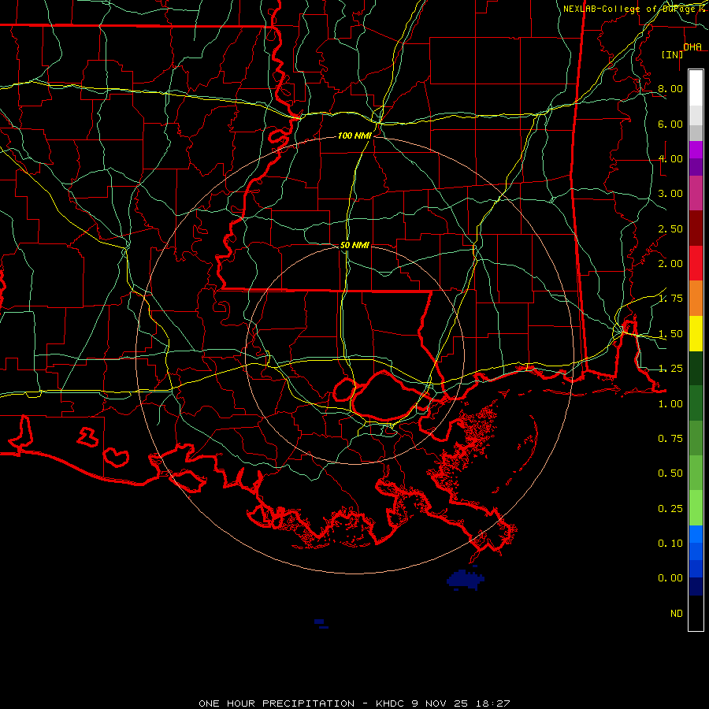This screenshot has height=709, width=709.
Task: Select the lightest green swatch beside 0.25
Action: (696, 508)
